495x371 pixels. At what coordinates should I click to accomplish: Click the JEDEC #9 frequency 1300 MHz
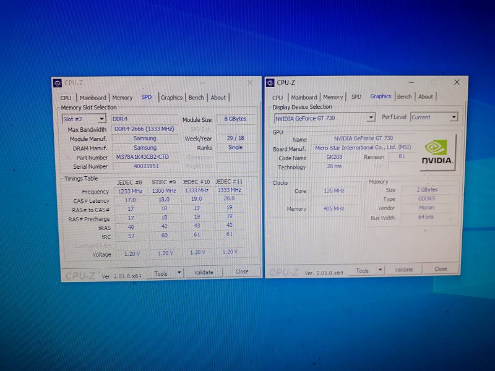point(164,190)
